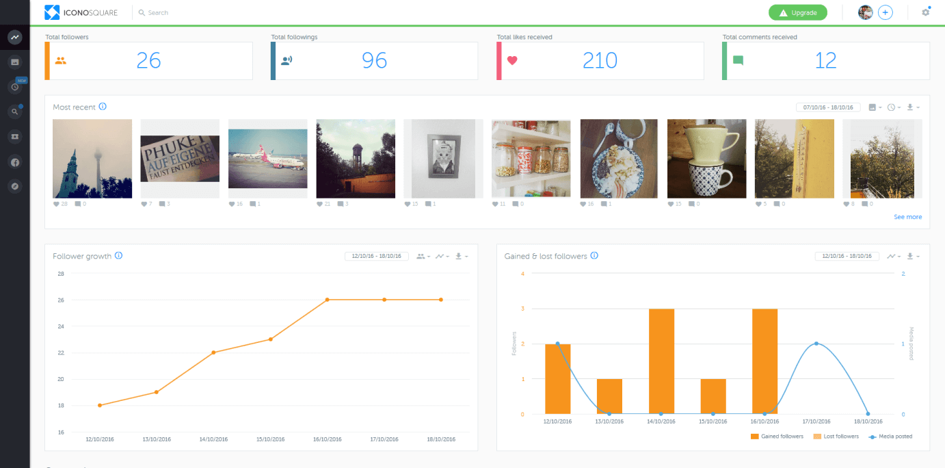Open the analytics overview sidebar icon
Image resolution: width=945 pixels, height=468 pixels.
[x=14, y=37]
